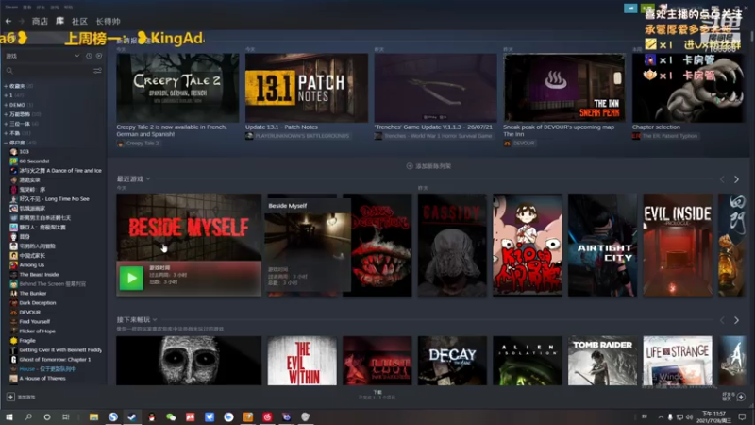Click the plus-circle icon of 添加新书架
This screenshot has width=755, height=425.
click(x=410, y=166)
